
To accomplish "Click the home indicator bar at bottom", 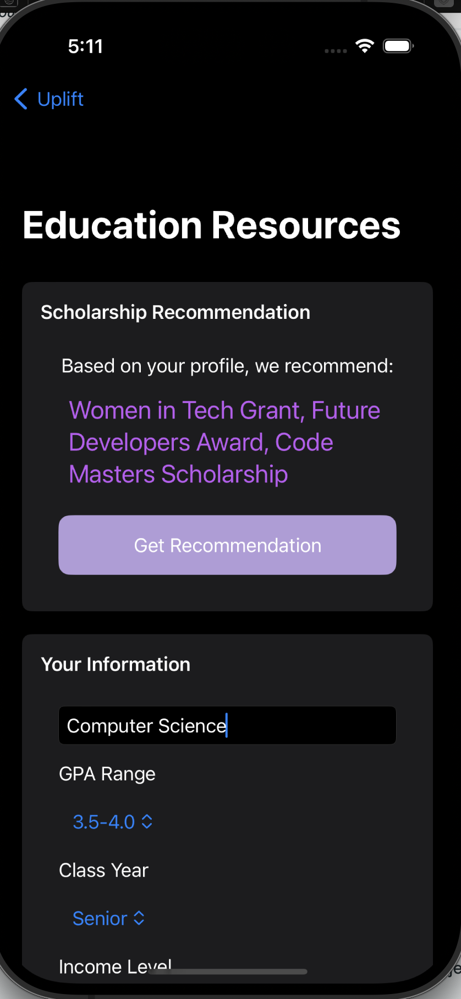I will (x=228, y=971).
